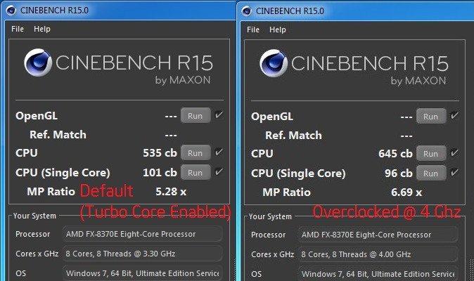Run OpenGL test in left window

196,116
